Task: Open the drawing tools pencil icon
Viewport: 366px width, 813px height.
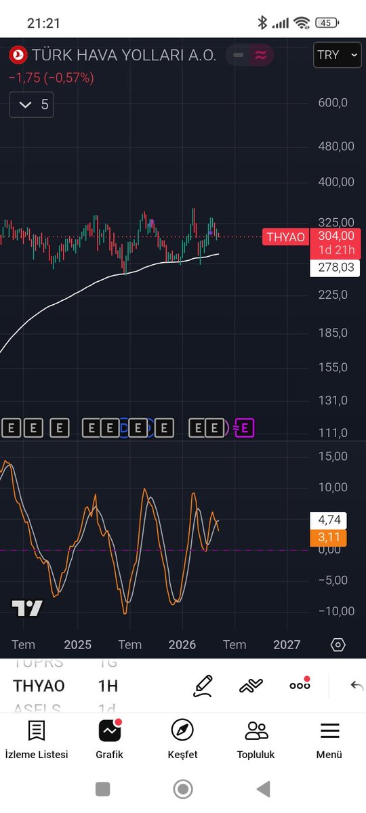Action: (203, 686)
